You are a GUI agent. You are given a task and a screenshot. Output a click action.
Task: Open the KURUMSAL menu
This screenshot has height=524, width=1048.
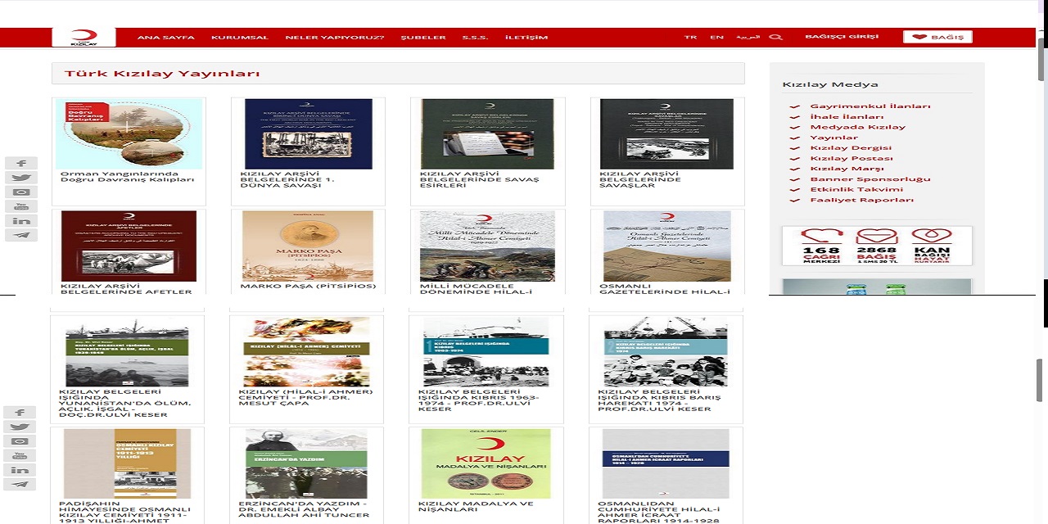pos(240,37)
